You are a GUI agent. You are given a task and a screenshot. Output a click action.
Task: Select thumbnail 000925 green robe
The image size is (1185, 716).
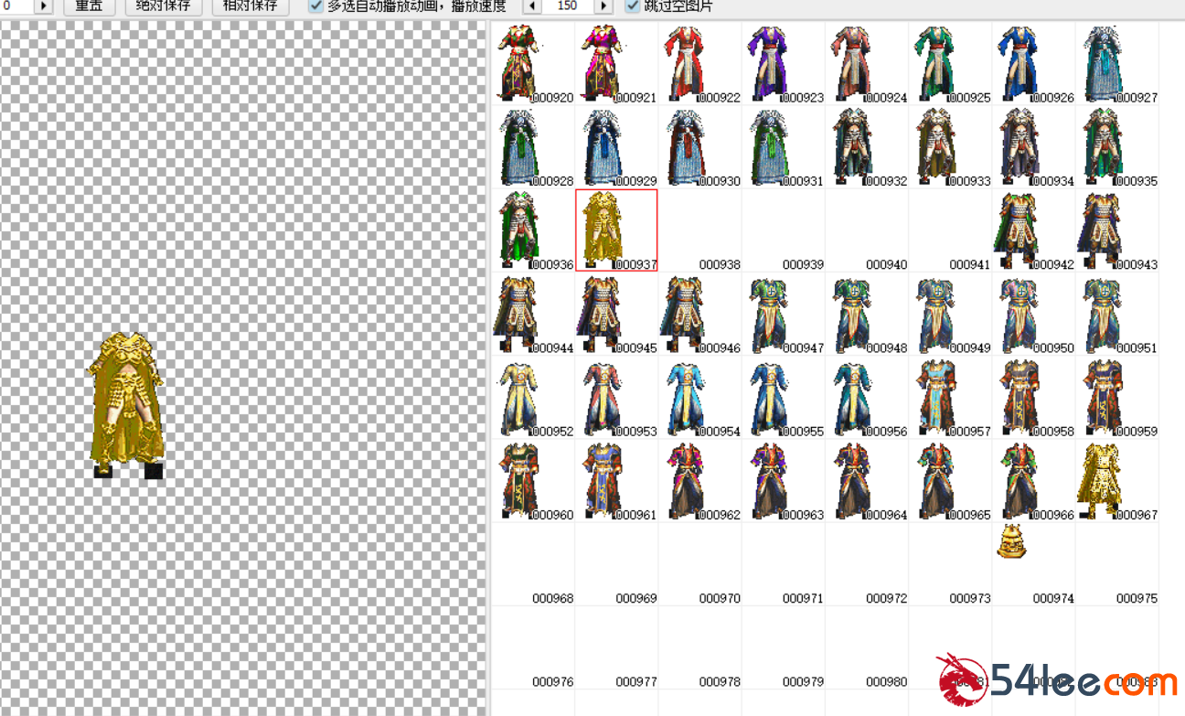pyautogui.click(x=950, y=63)
